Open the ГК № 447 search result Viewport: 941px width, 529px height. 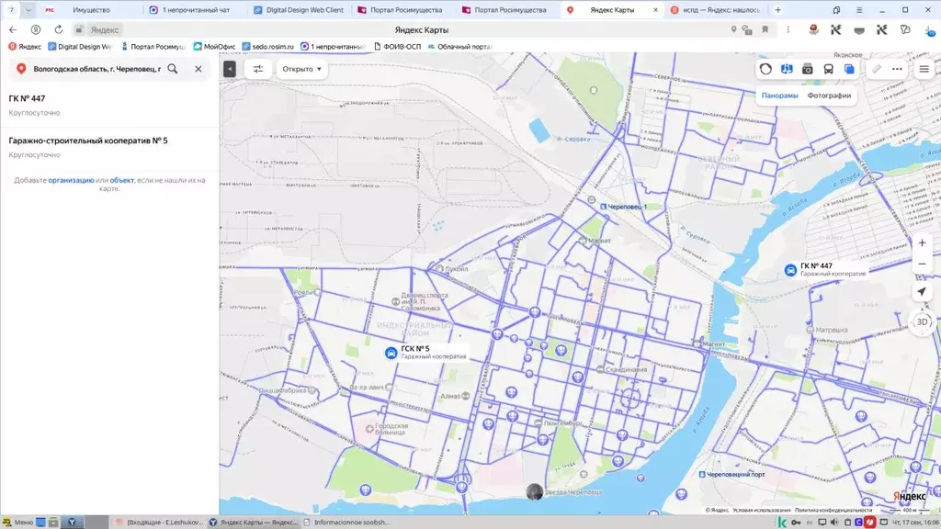(x=109, y=105)
